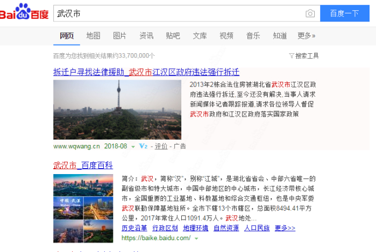Image resolution: width=376 pixels, height=252 pixels.
Task: Open the 拆迁户寻找法律援助 ad result title
Action: (146, 72)
